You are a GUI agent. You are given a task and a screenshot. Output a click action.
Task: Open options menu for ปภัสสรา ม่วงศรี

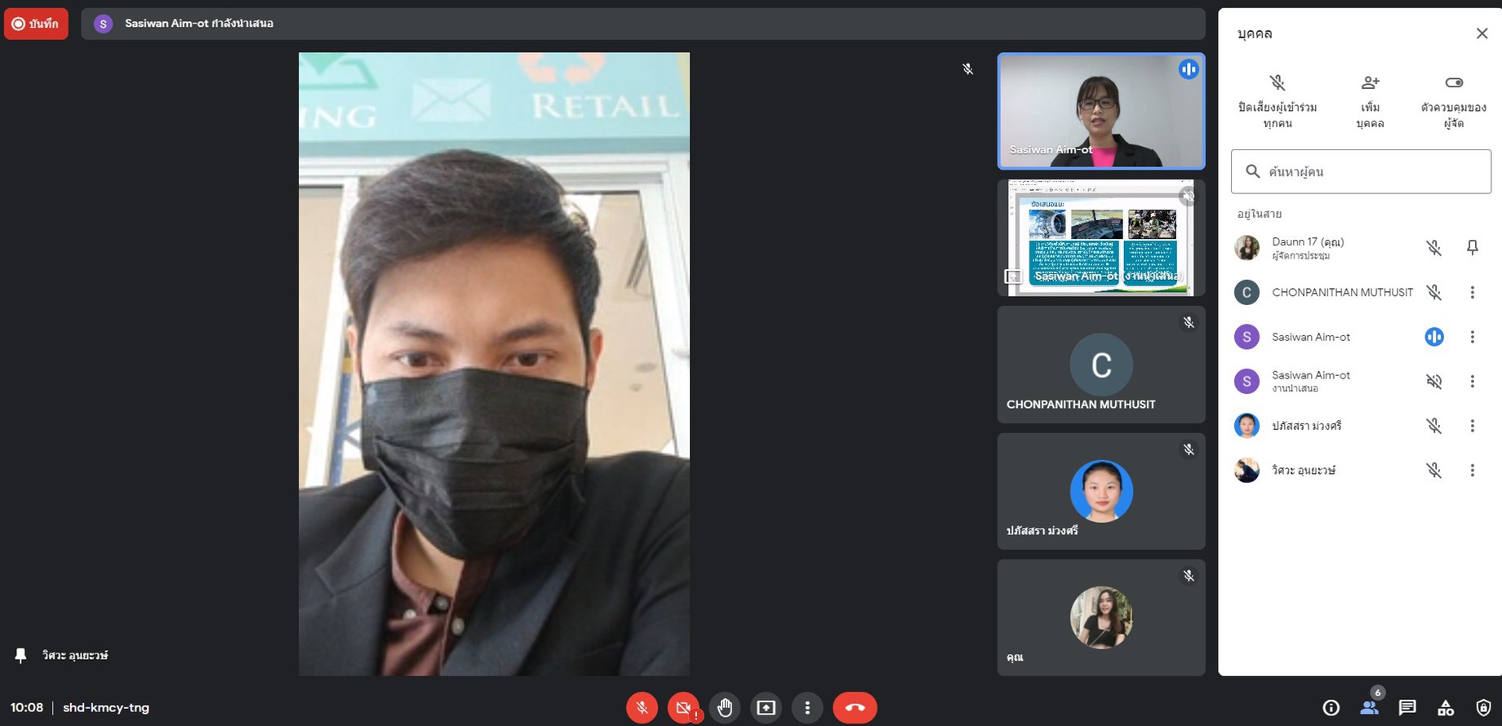1472,426
